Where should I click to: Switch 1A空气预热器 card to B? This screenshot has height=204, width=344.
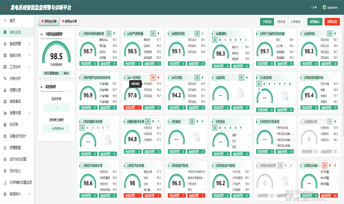click(x=159, y=33)
